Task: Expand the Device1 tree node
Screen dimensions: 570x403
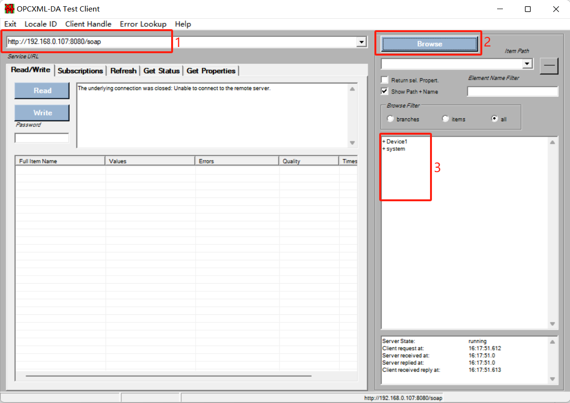Action: point(384,141)
